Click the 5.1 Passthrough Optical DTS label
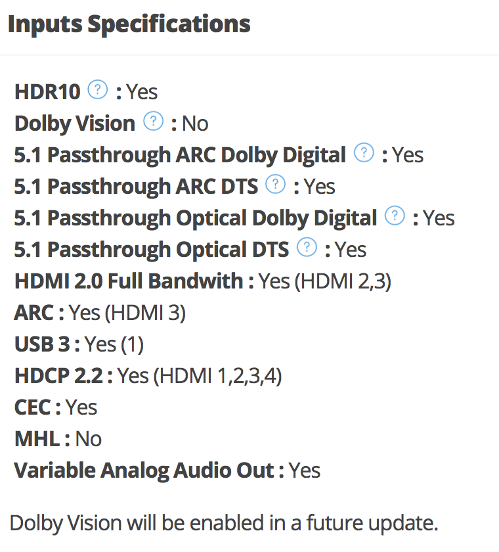The width and height of the screenshot is (499, 552). click(x=152, y=250)
